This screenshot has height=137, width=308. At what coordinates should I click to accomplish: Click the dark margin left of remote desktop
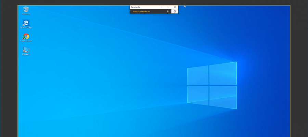pos(9,68)
